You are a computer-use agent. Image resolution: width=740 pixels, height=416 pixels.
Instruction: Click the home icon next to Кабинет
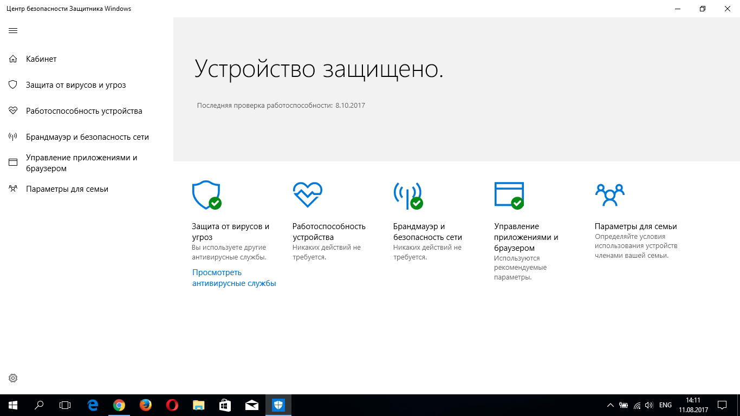pyautogui.click(x=13, y=59)
